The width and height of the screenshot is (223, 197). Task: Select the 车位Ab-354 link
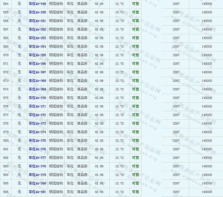[37, 47]
